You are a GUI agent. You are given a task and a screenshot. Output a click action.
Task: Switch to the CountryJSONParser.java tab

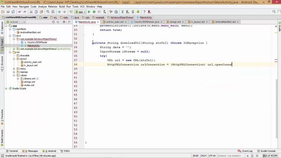pyautogui.click(x=146, y=22)
